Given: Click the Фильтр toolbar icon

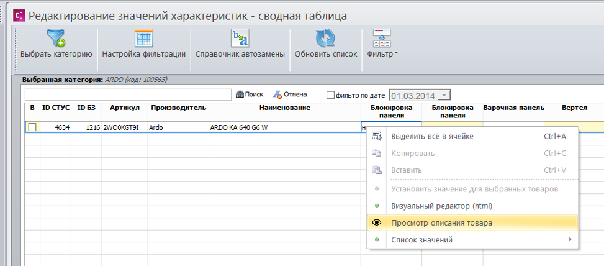Looking at the screenshot, I should point(382,38).
